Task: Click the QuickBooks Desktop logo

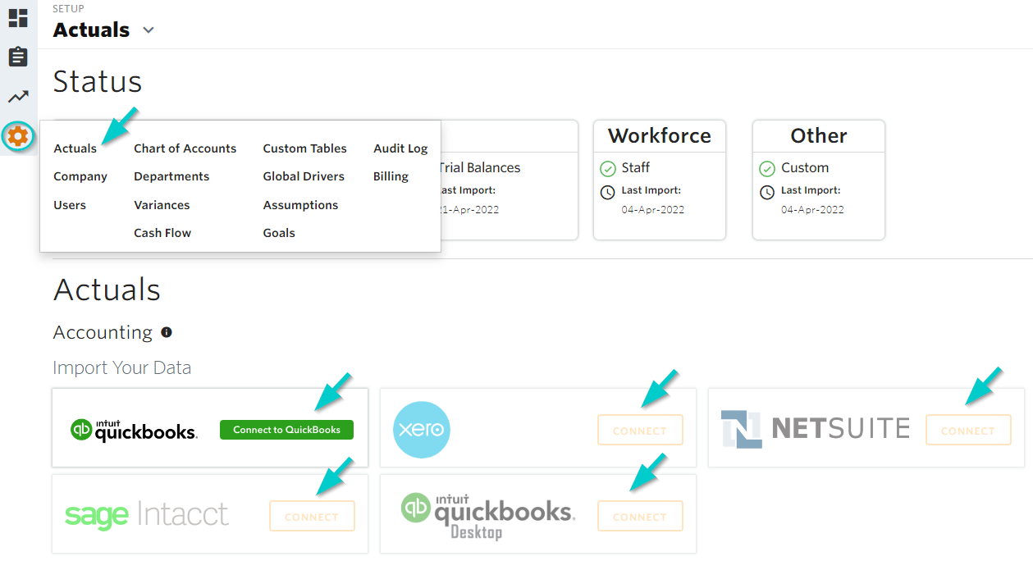Action: tap(487, 515)
